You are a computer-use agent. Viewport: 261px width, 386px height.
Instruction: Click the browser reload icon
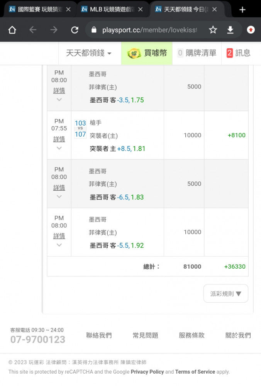[x=75, y=30]
